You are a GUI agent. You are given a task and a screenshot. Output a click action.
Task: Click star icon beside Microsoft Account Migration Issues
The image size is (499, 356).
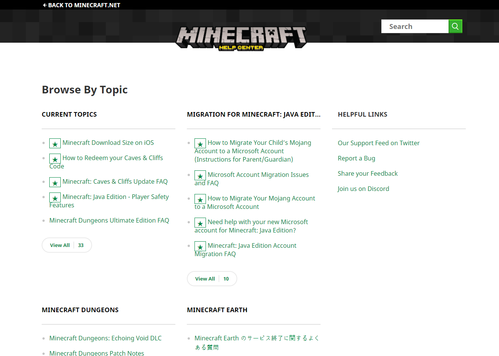[x=200, y=175]
